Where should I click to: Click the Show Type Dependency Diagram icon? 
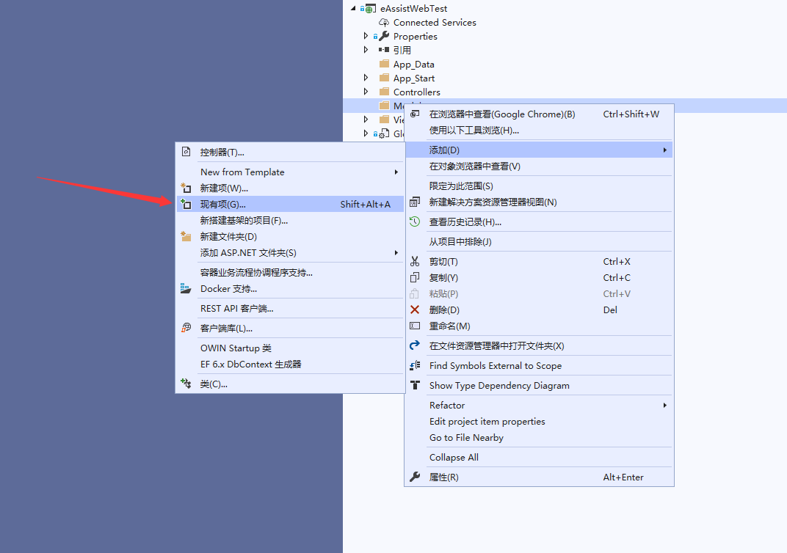point(415,386)
